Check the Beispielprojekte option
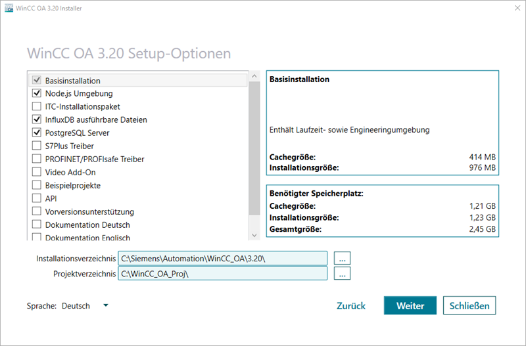The image size is (526, 346). (37, 185)
